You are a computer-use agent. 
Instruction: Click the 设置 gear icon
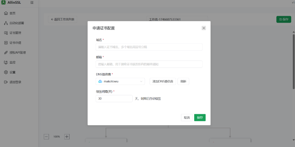click(6, 72)
